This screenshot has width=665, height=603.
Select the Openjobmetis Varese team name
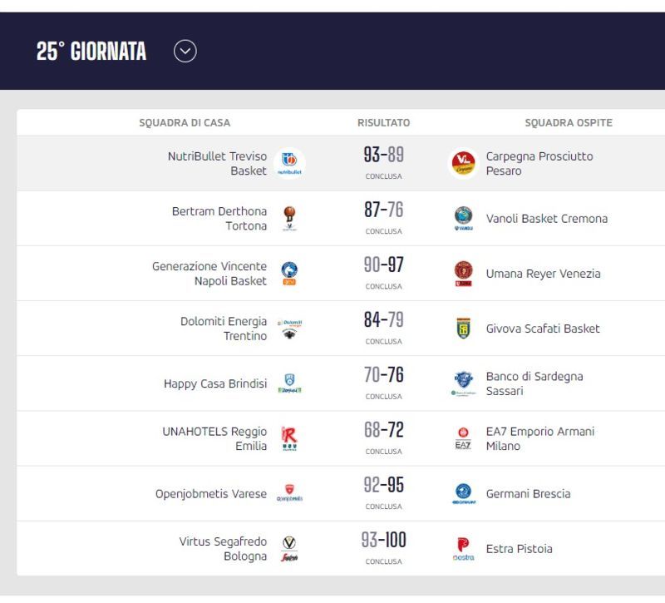(211, 494)
